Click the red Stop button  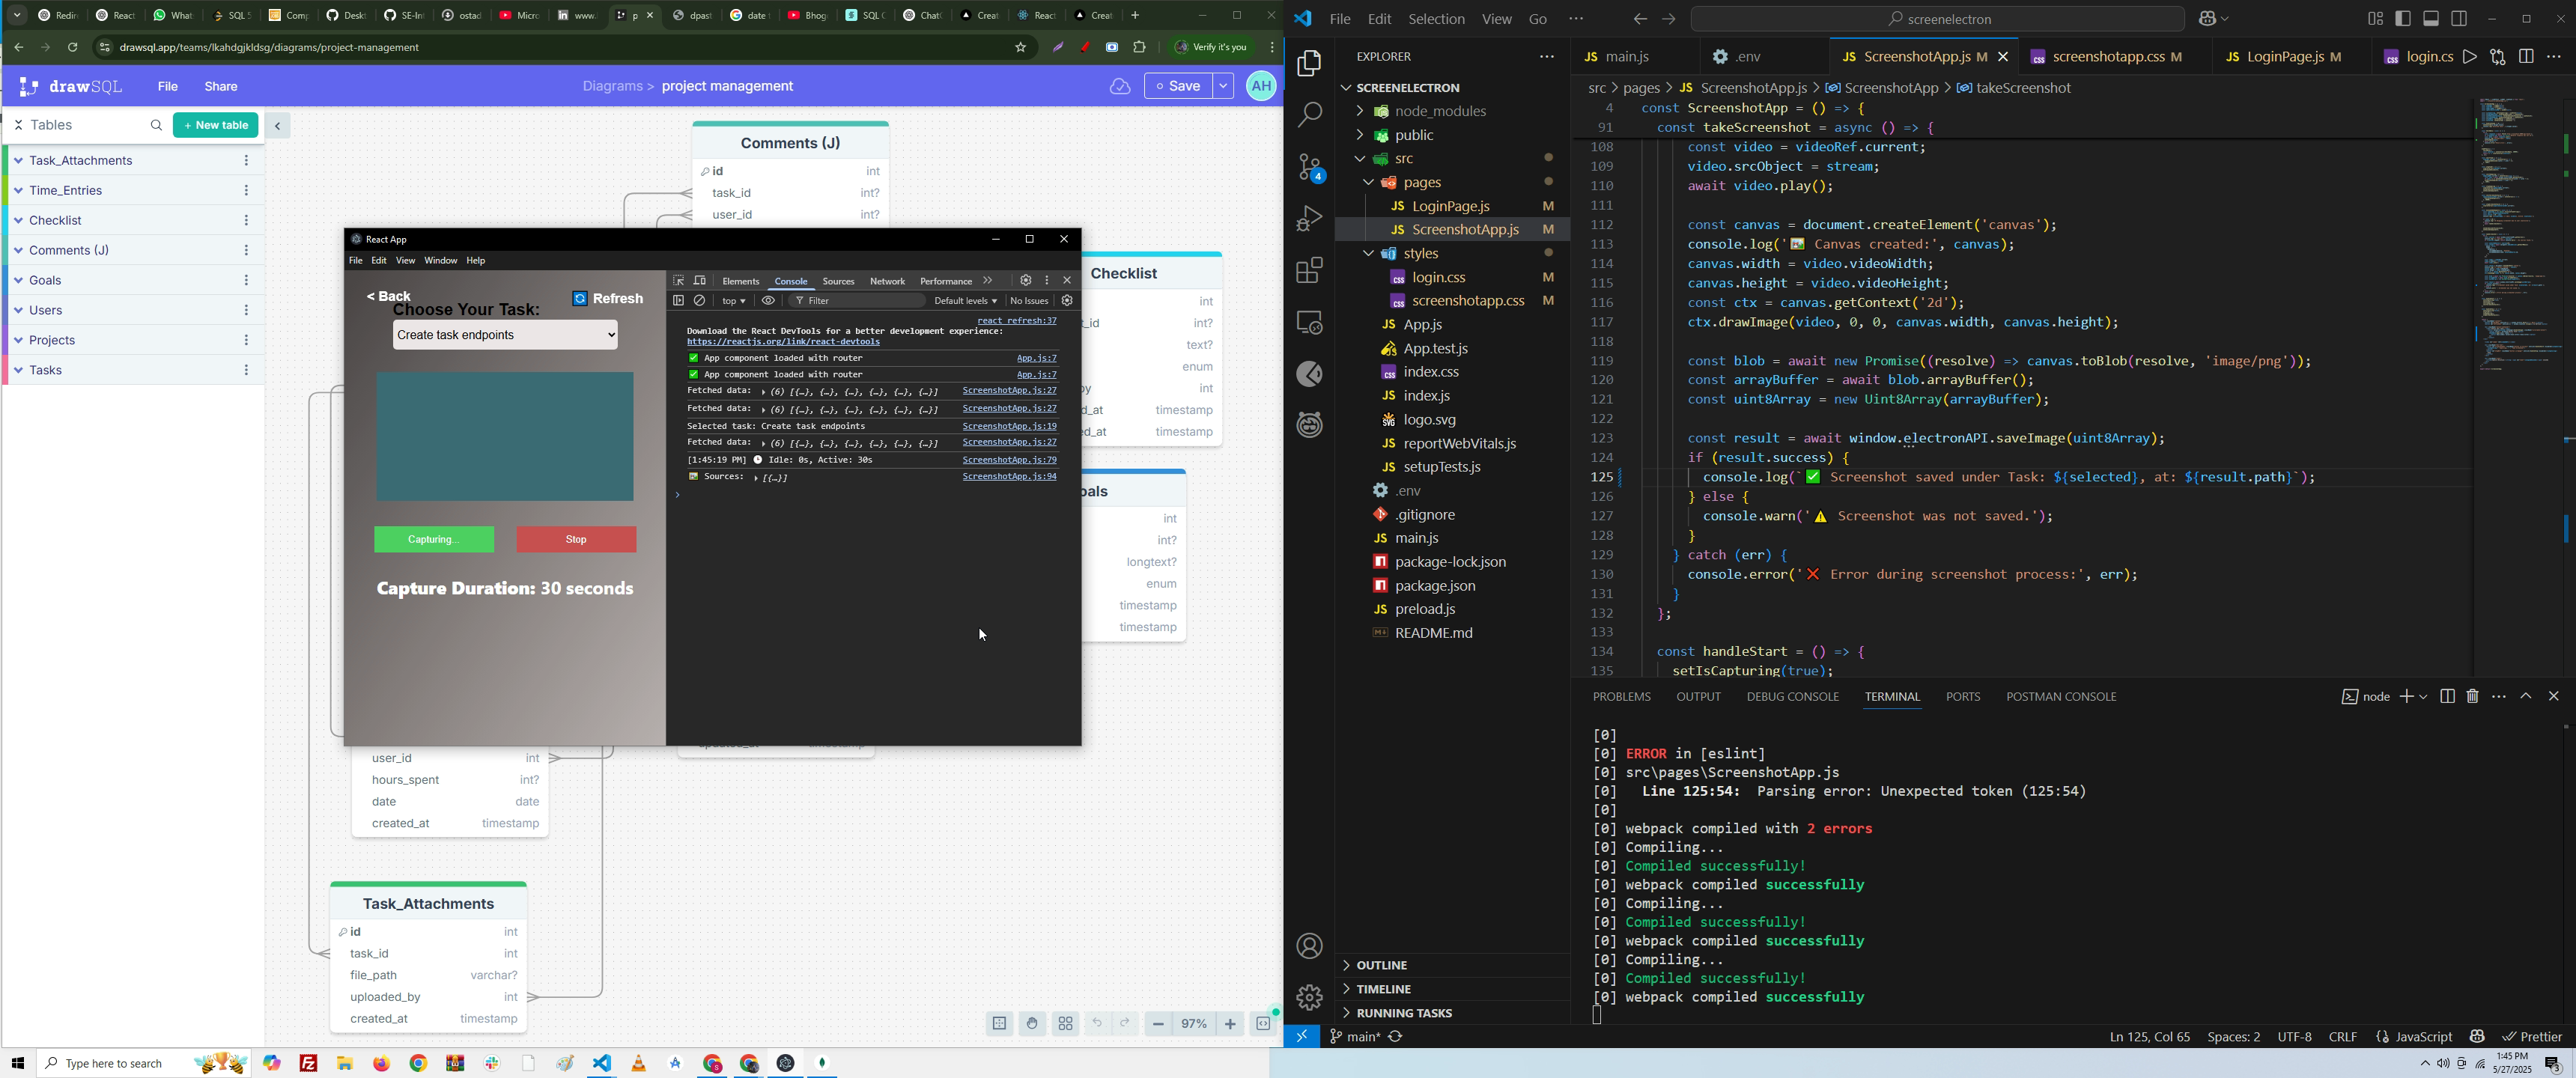[x=576, y=540]
